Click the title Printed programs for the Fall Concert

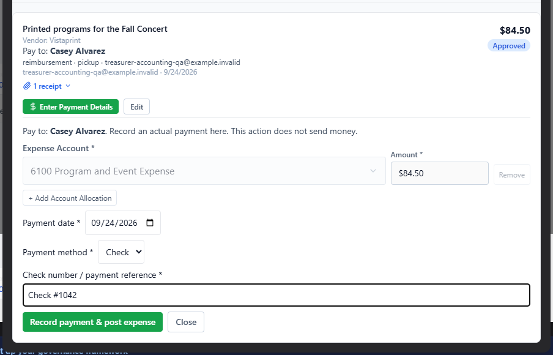coord(95,29)
